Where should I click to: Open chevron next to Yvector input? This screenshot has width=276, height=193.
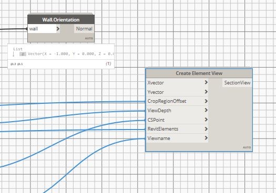206,92
